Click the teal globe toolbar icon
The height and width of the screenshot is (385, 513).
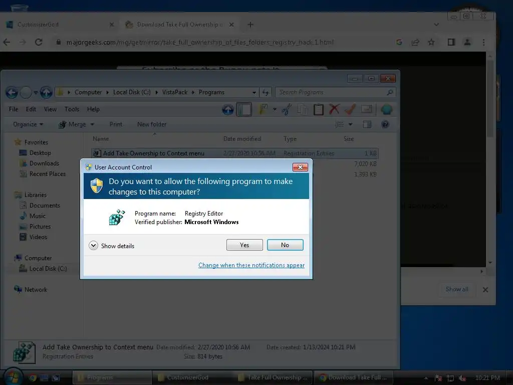[386, 109]
